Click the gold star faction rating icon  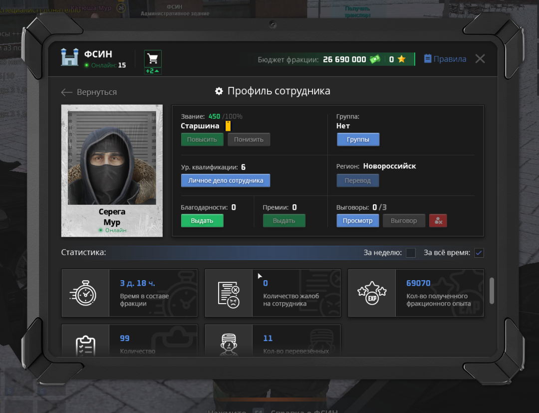[401, 59]
